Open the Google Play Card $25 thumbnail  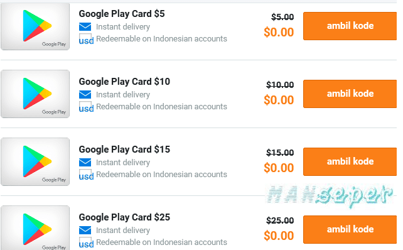point(35,228)
